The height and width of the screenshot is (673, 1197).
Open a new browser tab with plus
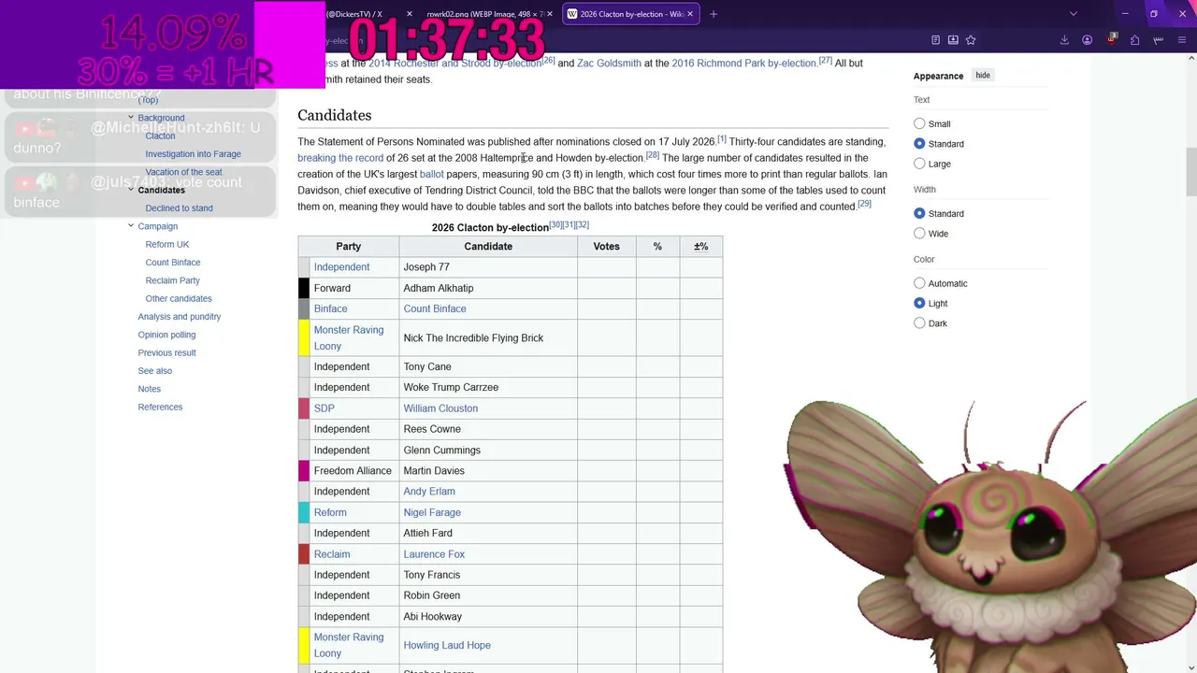point(714,14)
